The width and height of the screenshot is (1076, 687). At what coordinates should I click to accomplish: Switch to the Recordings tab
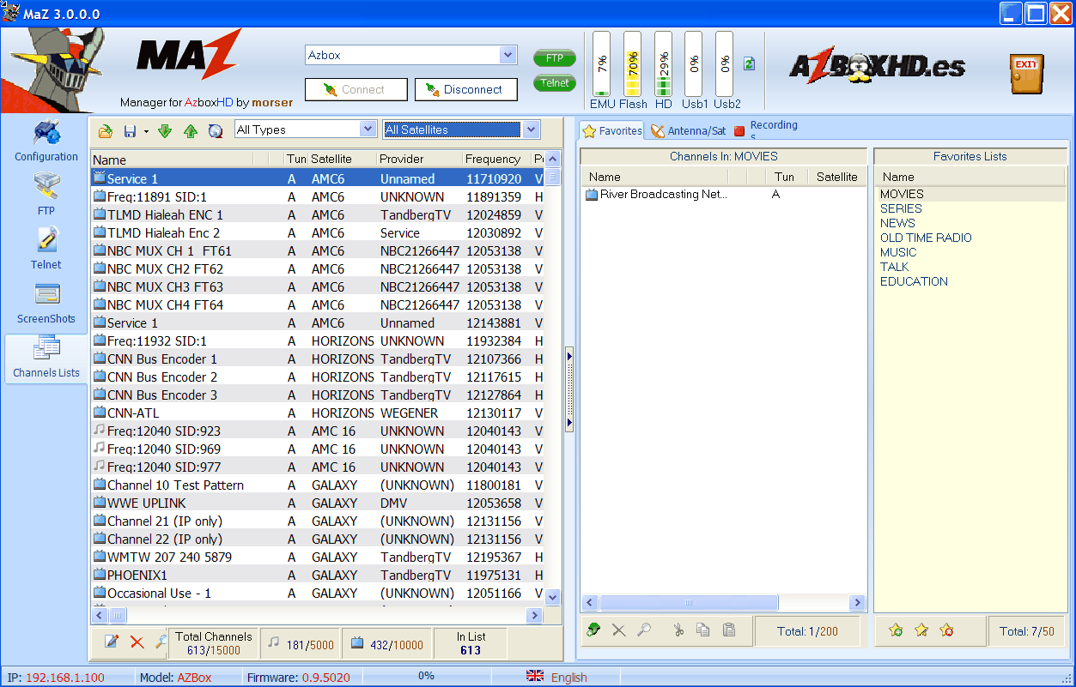[x=765, y=130]
